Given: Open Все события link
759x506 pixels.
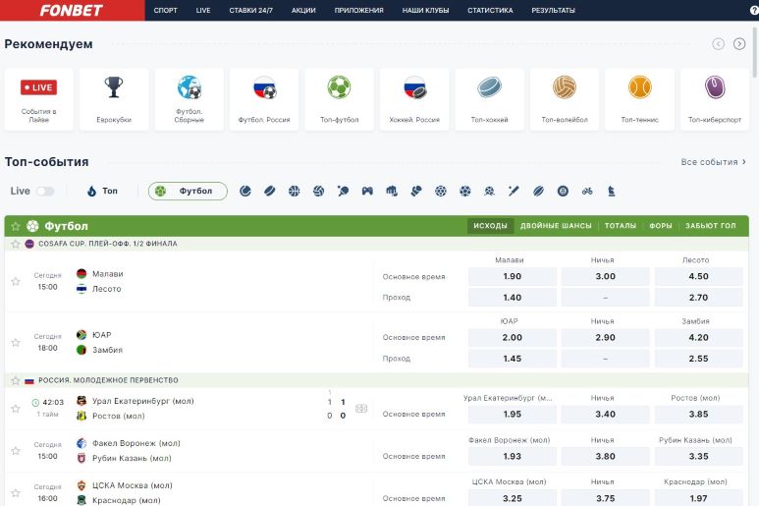Looking at the screenshot, I should 714,162.
